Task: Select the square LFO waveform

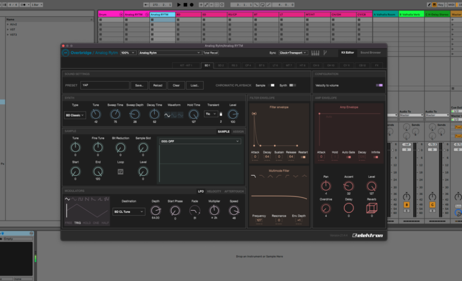Action: pyautogui.click(x=80, y=199)
